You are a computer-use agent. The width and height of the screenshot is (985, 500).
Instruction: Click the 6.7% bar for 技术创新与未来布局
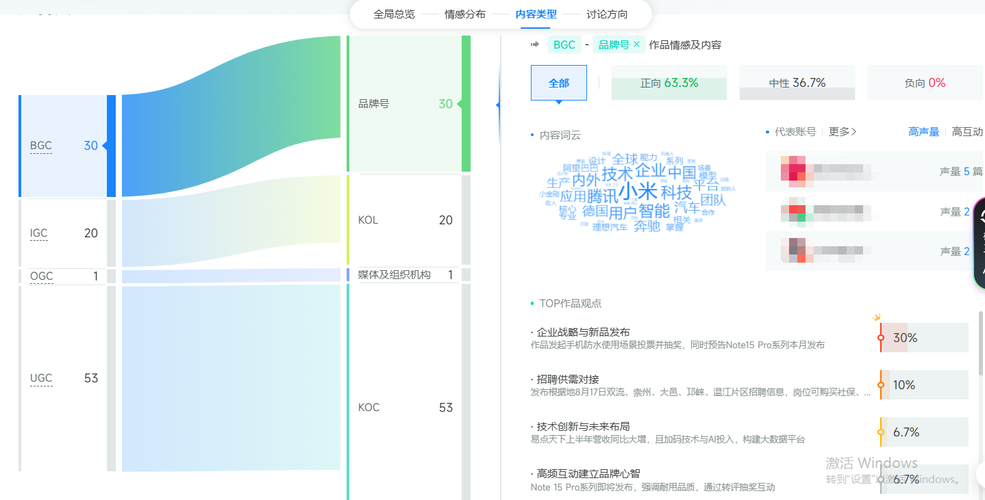[x=924, y=432]
